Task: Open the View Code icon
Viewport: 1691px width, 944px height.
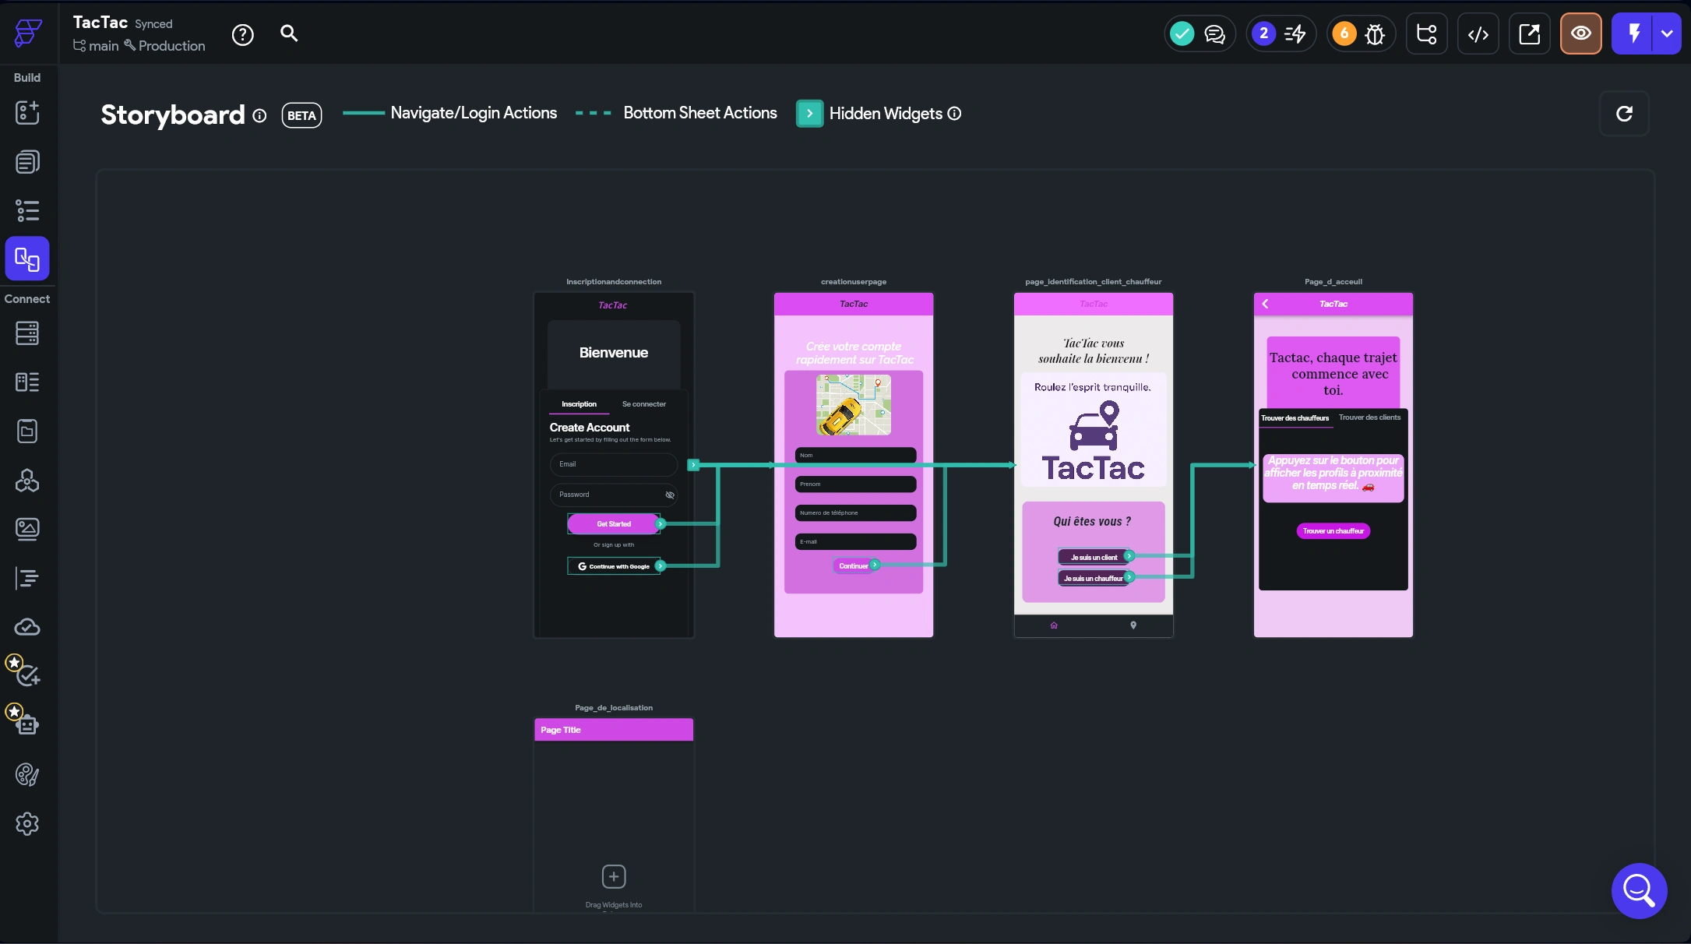Action: click(1478, 33)
